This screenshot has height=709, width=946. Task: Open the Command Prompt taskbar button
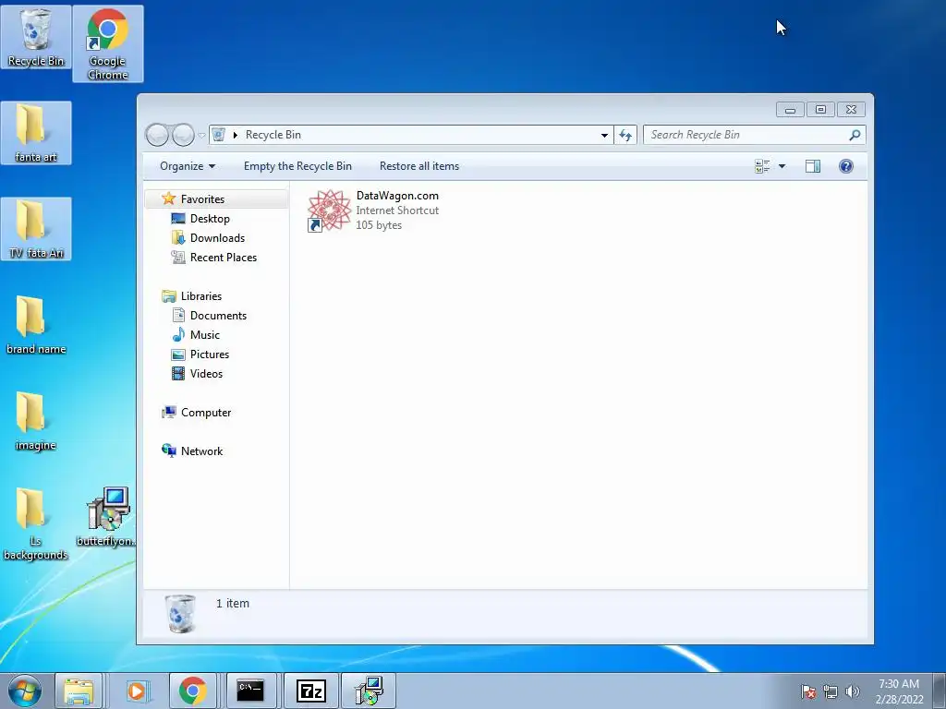point(249,691)
